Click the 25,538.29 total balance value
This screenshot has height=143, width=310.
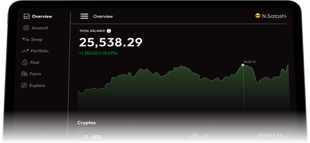111,42
